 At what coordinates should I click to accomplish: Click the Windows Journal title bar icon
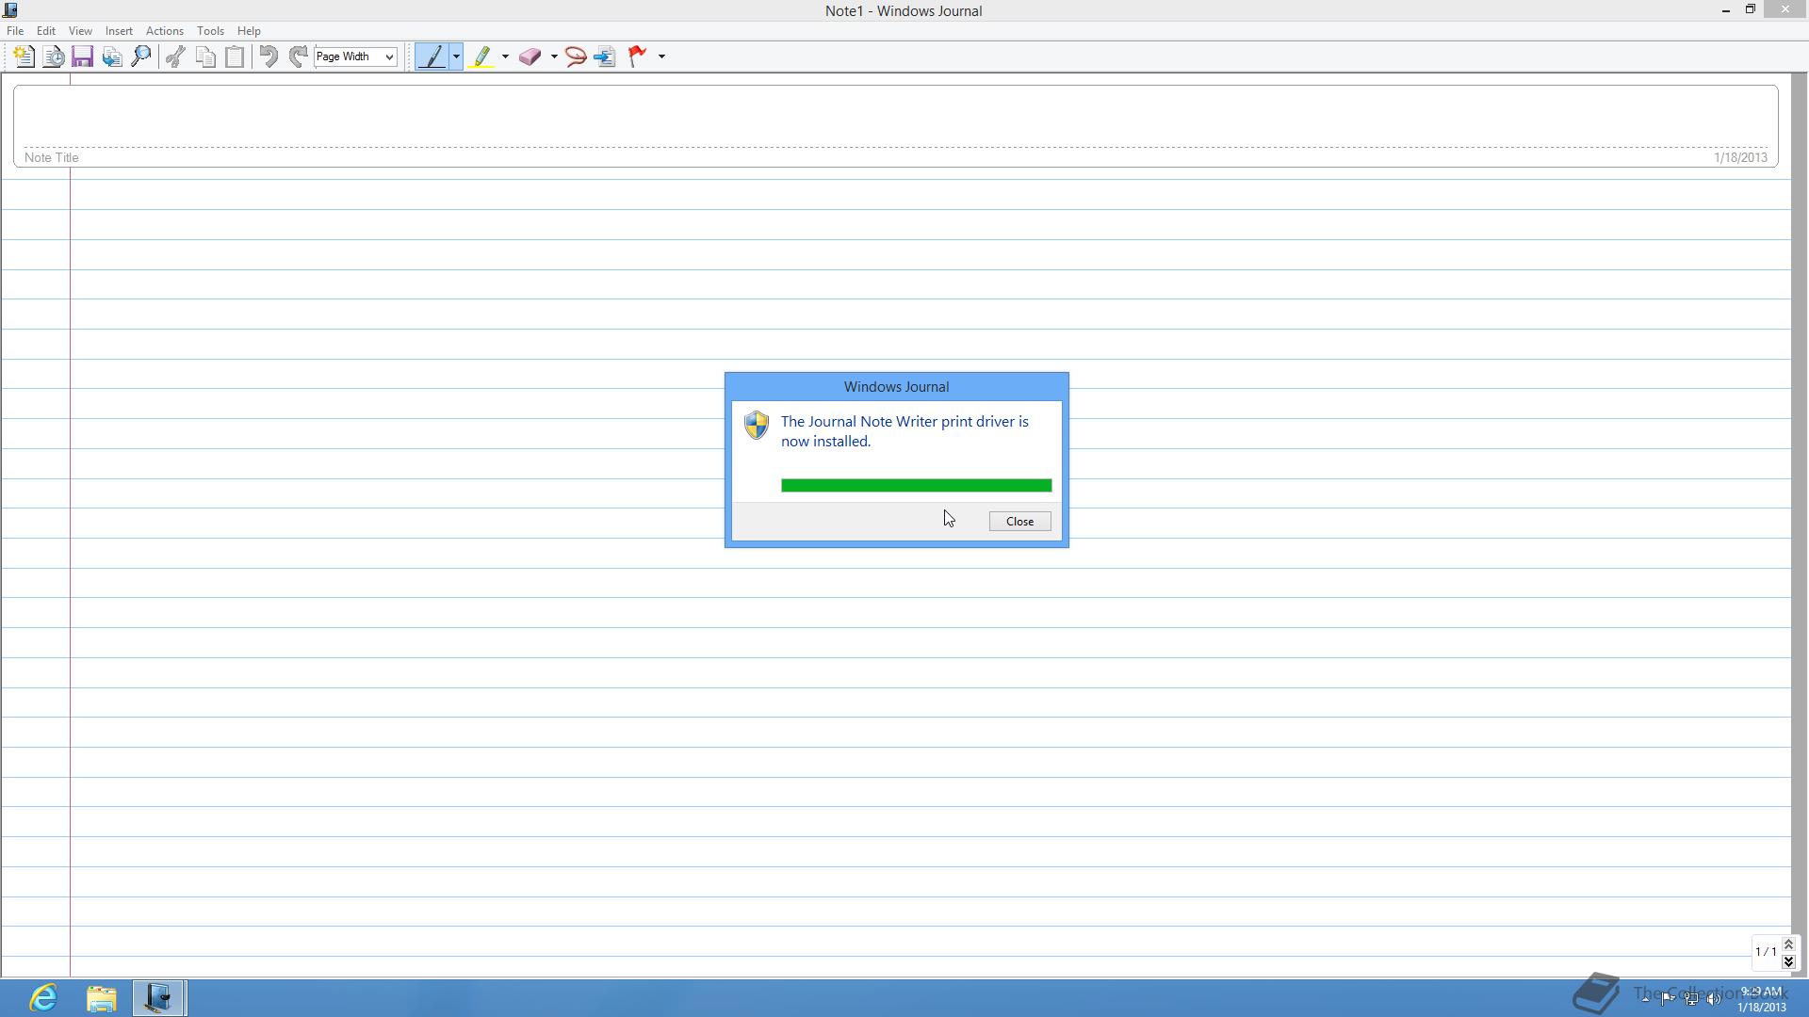(10, 10)
